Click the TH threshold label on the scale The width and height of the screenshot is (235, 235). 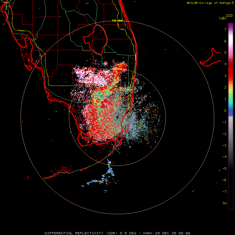[x=224, y=203]
